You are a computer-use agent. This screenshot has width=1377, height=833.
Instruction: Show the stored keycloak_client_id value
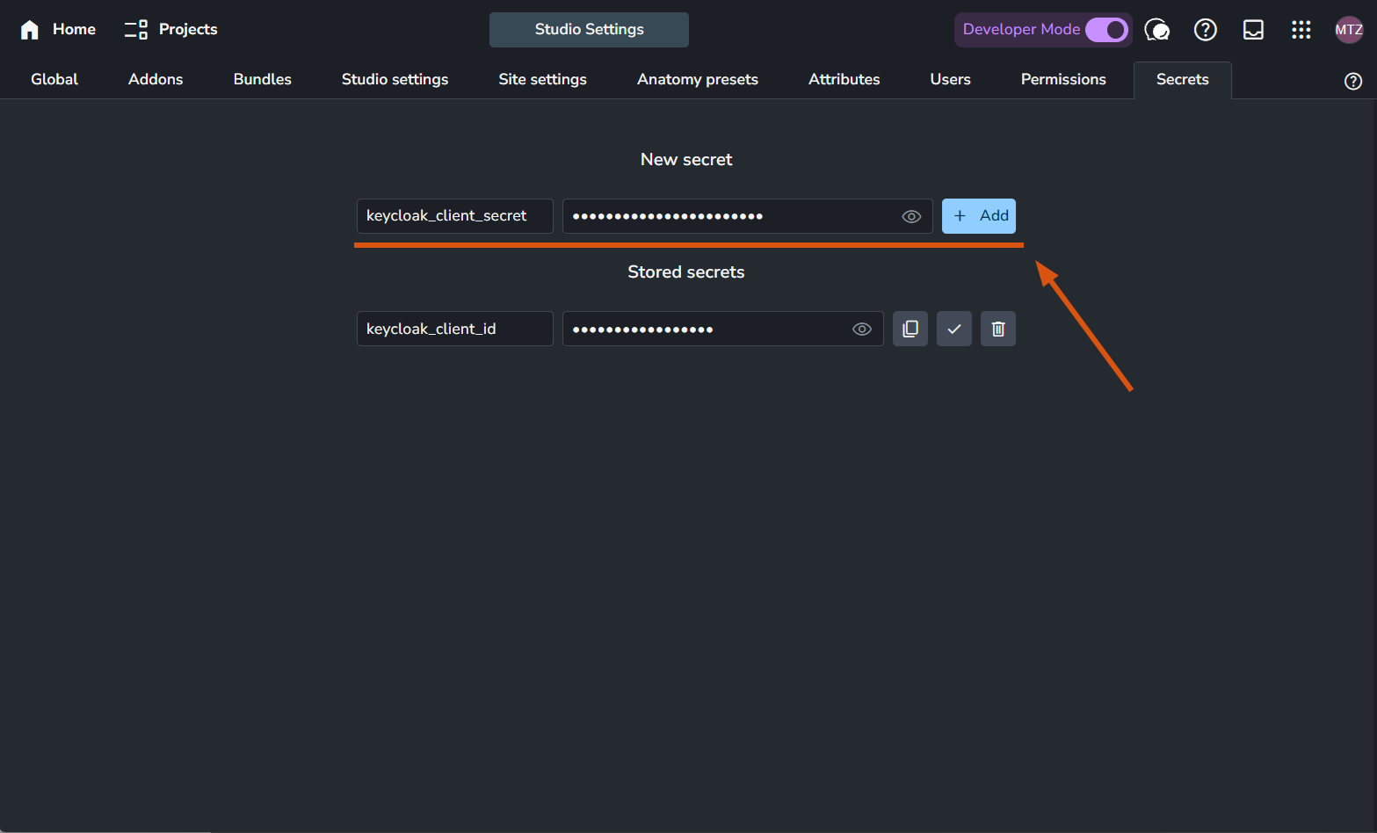tap(862, 329)
